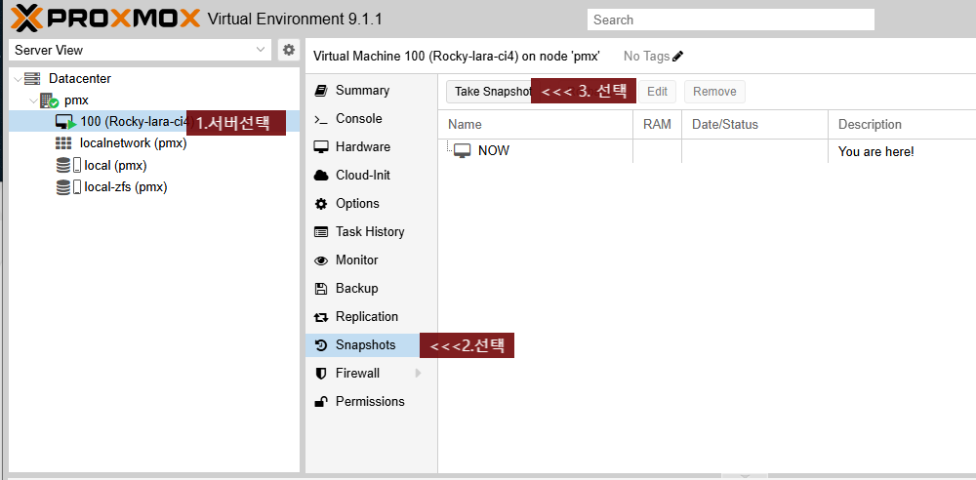Click the Snapshots history icon
976x480 pixels.
320,345
